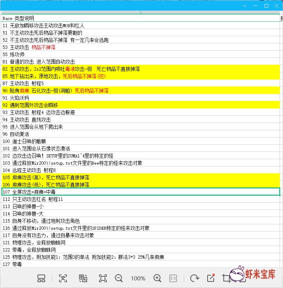Click the translate image text icon
Image resolution: width=283 pixels, height=288 pixels.
pyautogui.click(x=83, y=278)
